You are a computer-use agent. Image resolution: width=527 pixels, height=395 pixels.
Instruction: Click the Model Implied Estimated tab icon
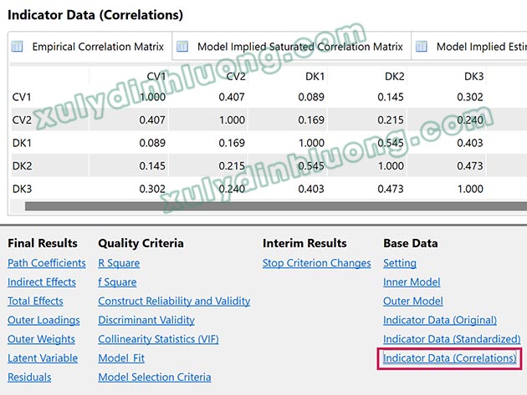[x=422, y=46]
